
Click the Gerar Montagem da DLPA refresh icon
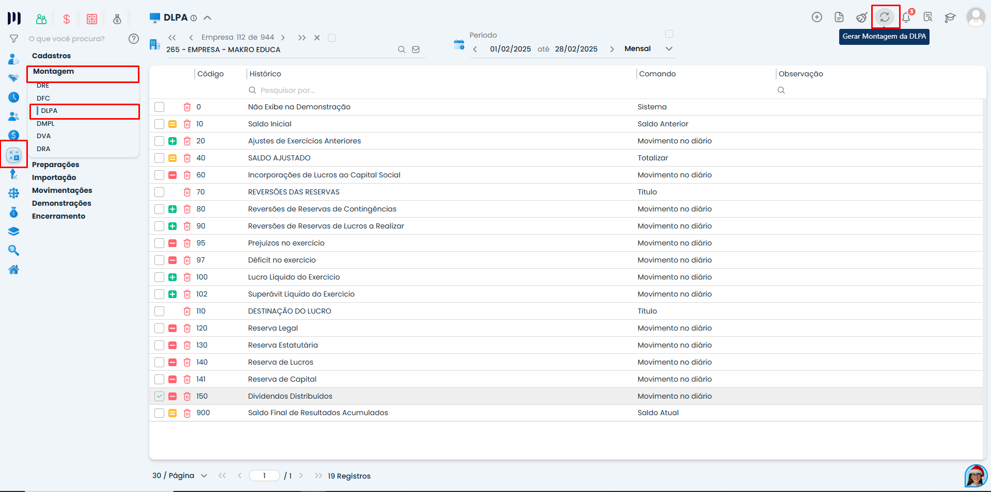coord(885,18)
